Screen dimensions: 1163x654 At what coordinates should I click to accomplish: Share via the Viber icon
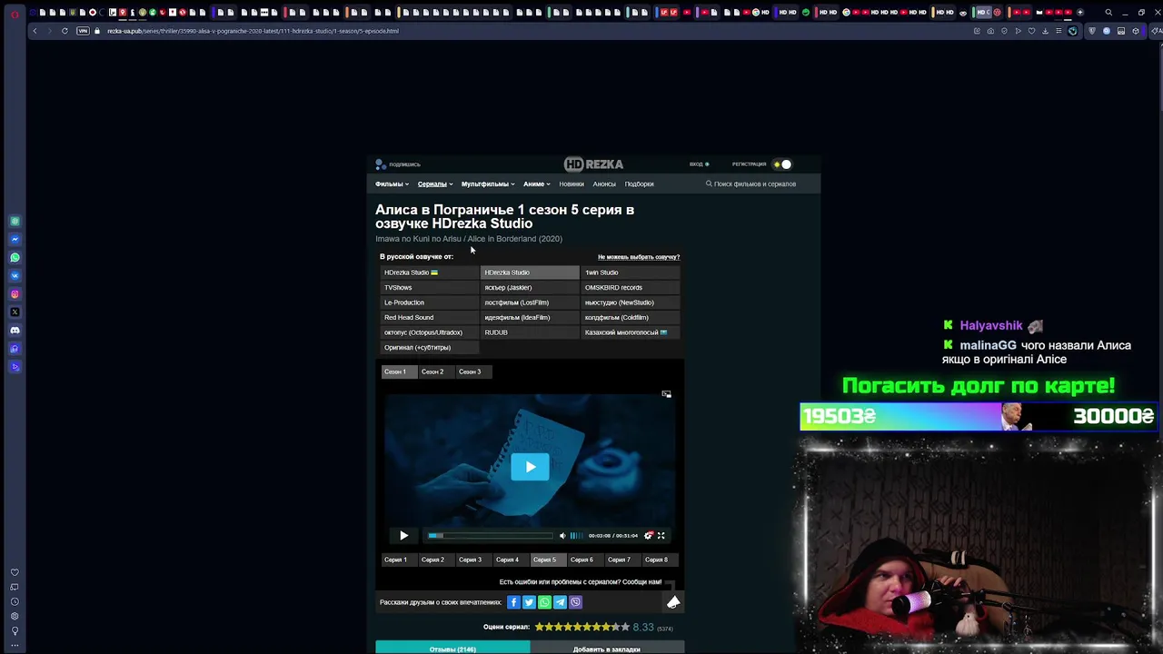575,602
